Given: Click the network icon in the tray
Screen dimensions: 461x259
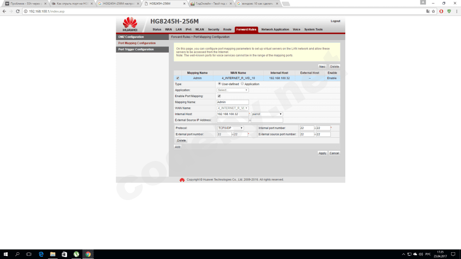Looking at the screenshot, I should (x=409, y=255).
